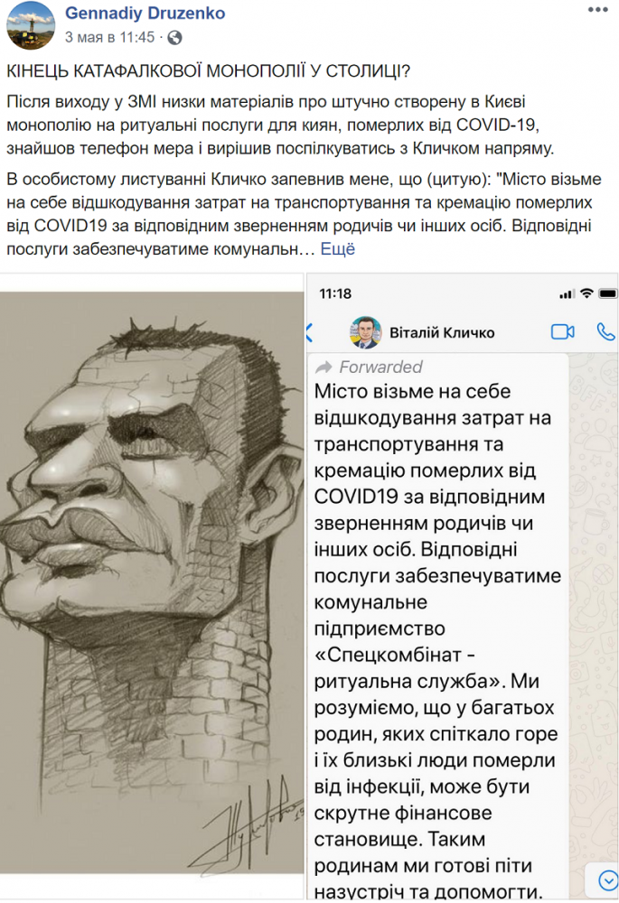
Task: Tap the Wi-Fi indicator in status bar
Action: click(586, 293)
